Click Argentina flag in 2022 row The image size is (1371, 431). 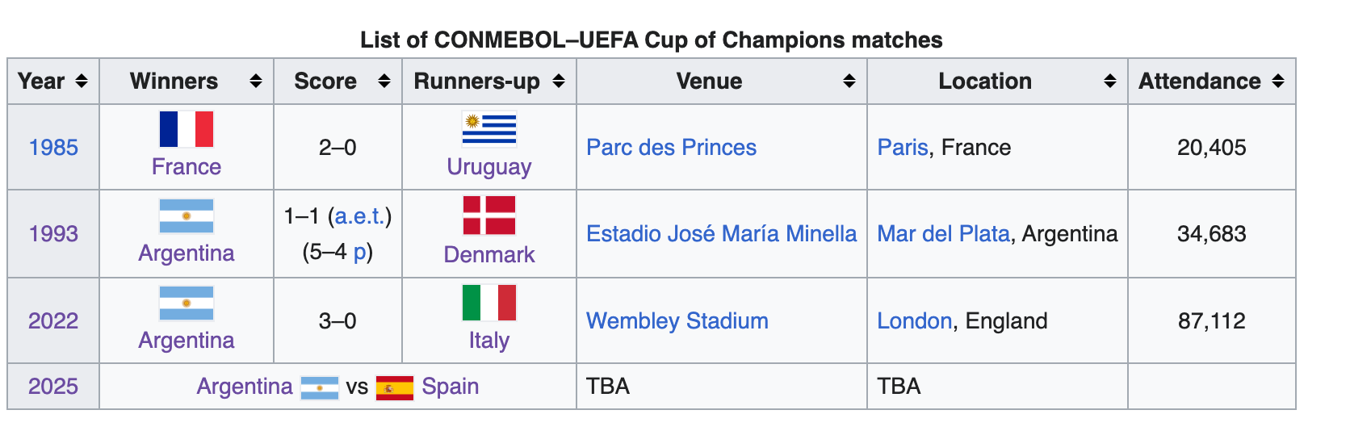pos(187,303)
